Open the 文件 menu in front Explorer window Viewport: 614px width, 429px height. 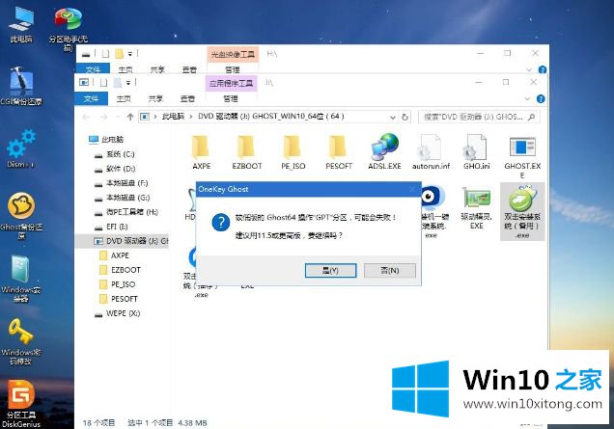coord(93,98)
